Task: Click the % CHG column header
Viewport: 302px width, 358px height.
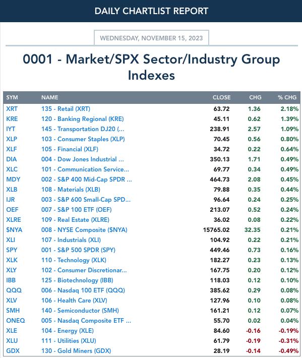Action: click(287, 97)
